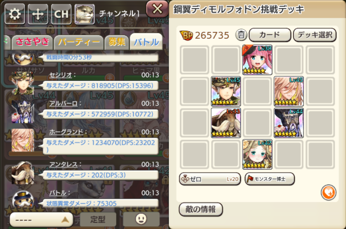This screenshot has width=346, height=229.
Task: Open 敵の情報 enemy info
Action: [201, 209]
